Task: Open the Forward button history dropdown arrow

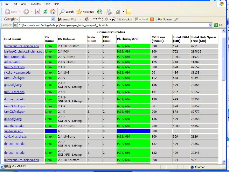Action: click(x=31, y=12)
